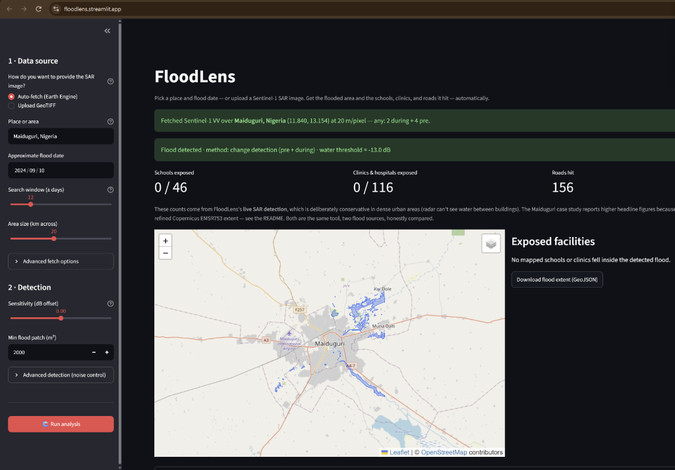Click the Place or area text field
675x470 pixels.
click(61, 136)
